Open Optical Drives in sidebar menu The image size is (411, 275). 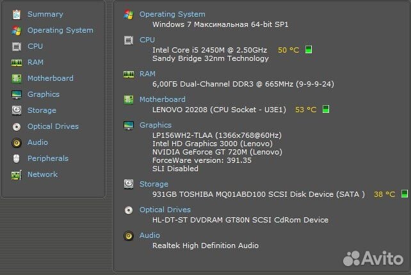pos(53,126)
